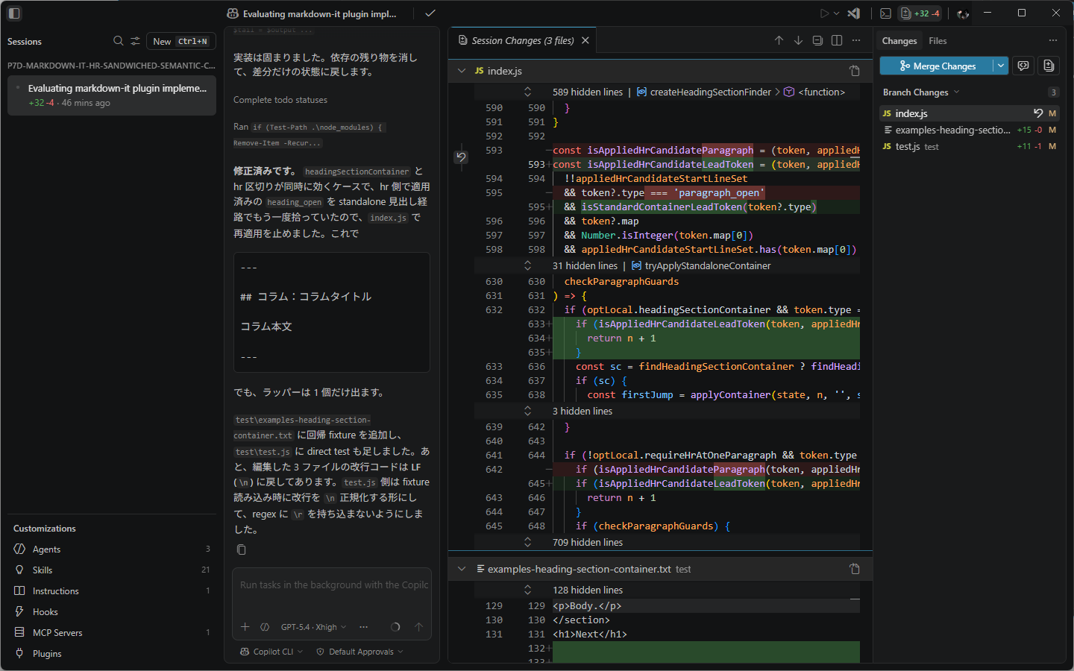This screenshot has height=671, width=1074.
Task: Copy the chat response
Action: click(x=241, y=549)
